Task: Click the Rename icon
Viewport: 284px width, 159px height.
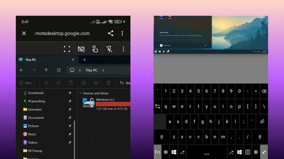Action: click(x=84, y=83)
